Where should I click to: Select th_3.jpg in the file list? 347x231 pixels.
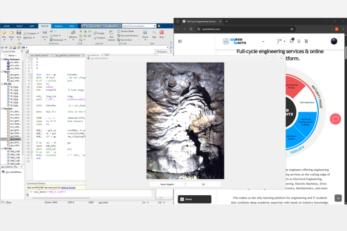[14, 96]
